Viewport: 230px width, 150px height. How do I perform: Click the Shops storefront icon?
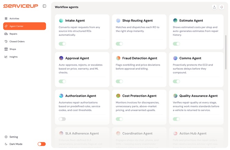6,49
